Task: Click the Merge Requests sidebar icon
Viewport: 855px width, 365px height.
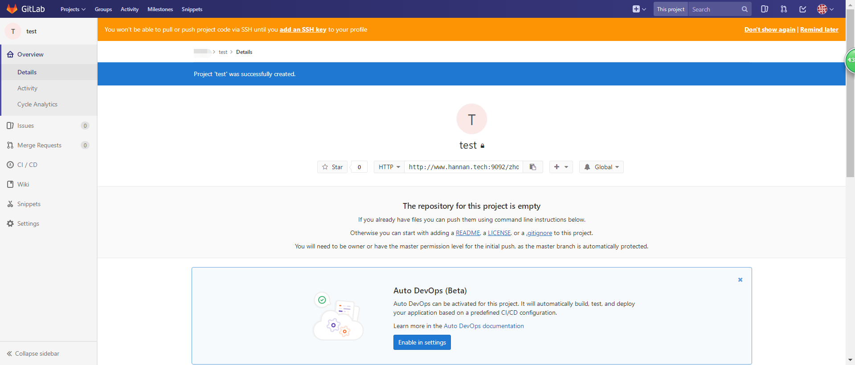Action: click(x=10, y=145)
